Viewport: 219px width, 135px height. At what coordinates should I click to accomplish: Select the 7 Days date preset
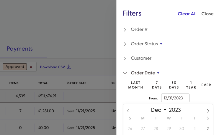(157, 85)
